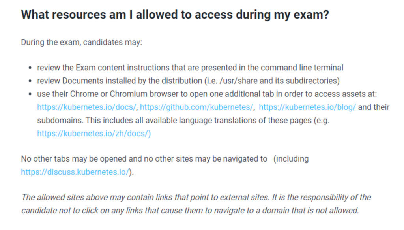This screenshot has height=230, width=404.
Task: Click the first bullet point dot
Action: coord(31,68)
